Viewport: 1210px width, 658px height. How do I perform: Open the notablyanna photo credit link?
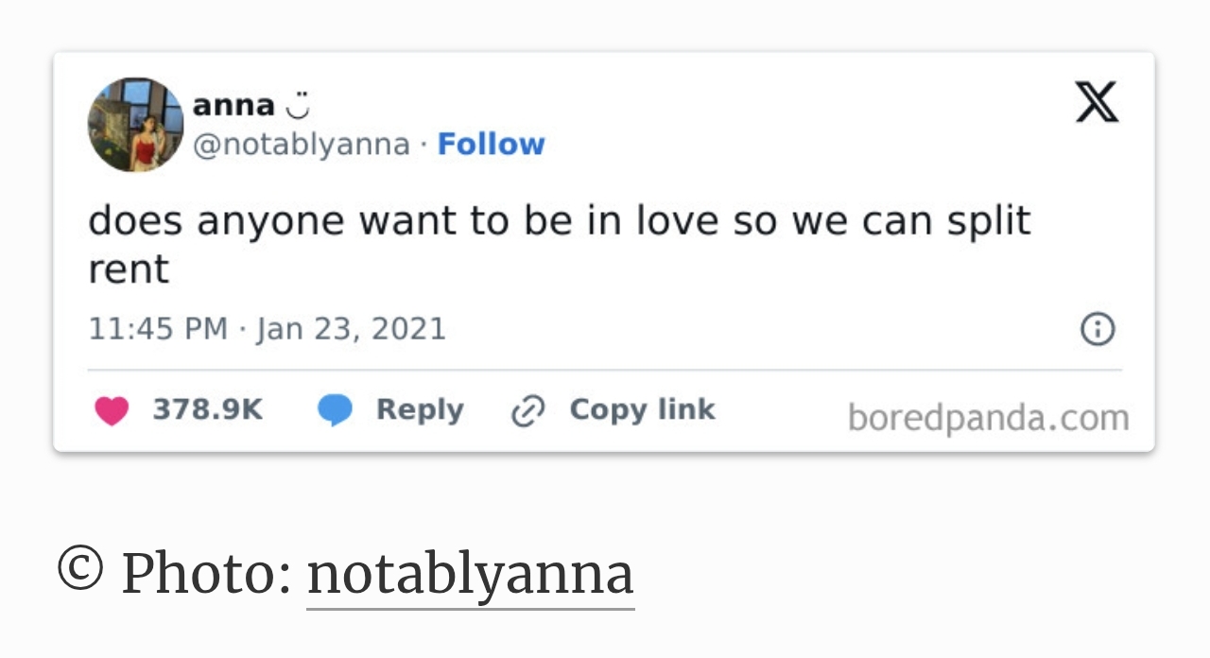(x=470, y=573)
